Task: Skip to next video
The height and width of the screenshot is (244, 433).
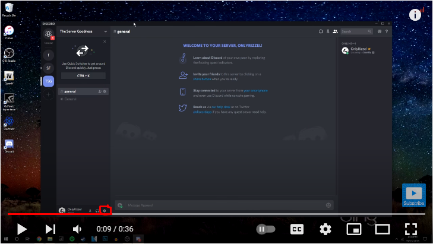Action: point(50,229)
